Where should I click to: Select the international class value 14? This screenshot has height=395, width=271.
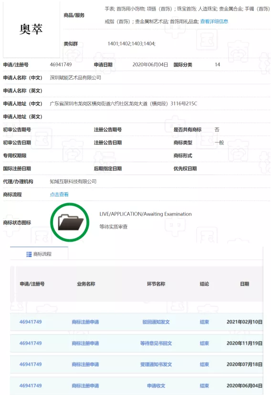[218, 65]
